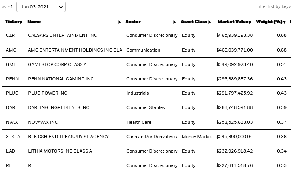The height and width of the screenshot is (171, 291).
Task: Sort by the Name column arrow
Action: coord(120,22)
